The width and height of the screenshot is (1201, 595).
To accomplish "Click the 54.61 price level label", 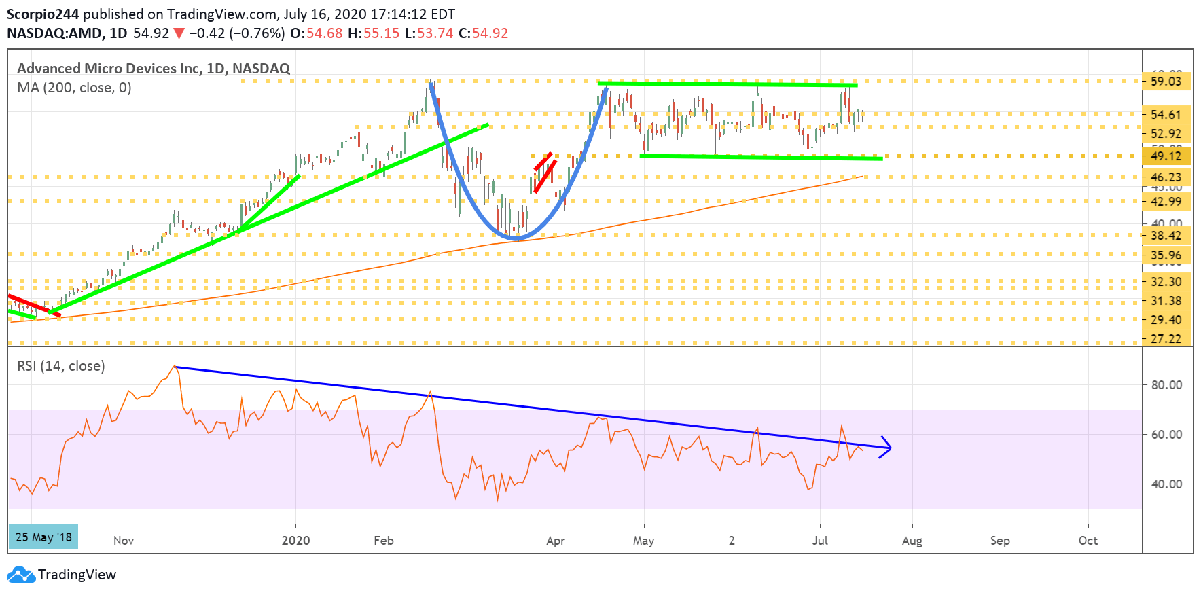I will [x=1166, y=115].
